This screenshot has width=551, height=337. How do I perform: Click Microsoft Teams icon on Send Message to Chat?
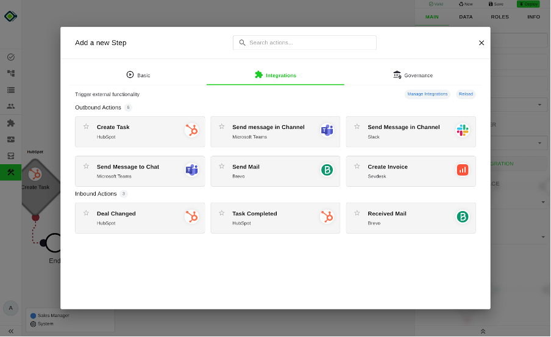tap(192, 170)
